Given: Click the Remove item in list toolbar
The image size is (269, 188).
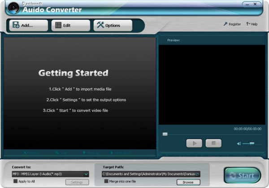Looking at the screenshot, I should pos(31,153).
